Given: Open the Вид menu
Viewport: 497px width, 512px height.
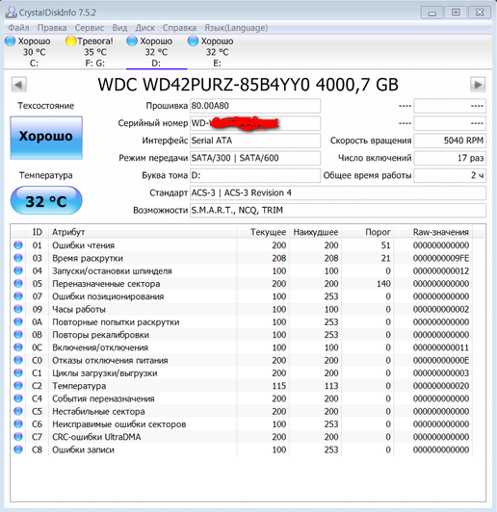Looking at the screenshot, I should pyautogui.click(x=119, y=28).
